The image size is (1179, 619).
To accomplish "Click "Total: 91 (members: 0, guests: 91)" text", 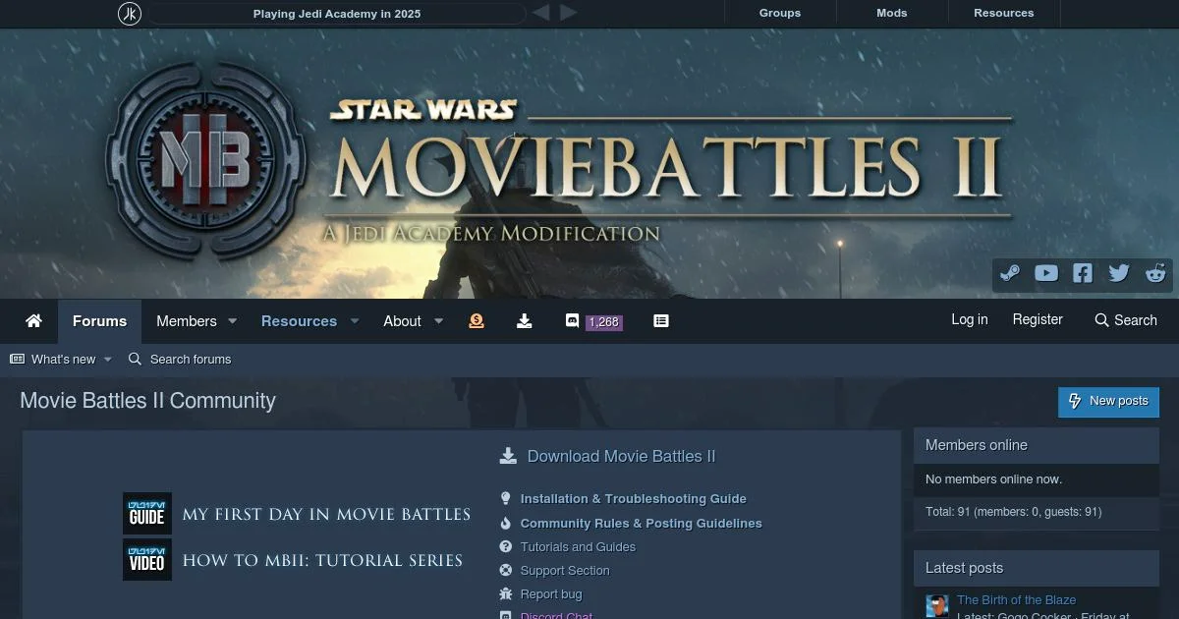I will click(x=1013, y=512).
